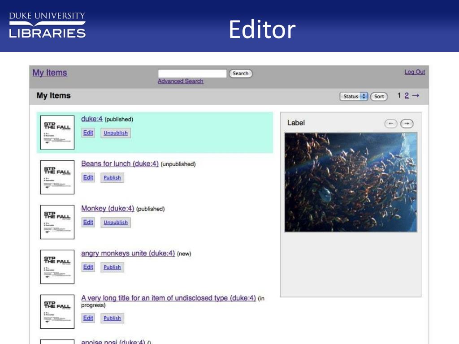Image resolution: width=459 pixels, height=344 pixels.
Task: Click the My Items section heading
Action: pos(54,96)
